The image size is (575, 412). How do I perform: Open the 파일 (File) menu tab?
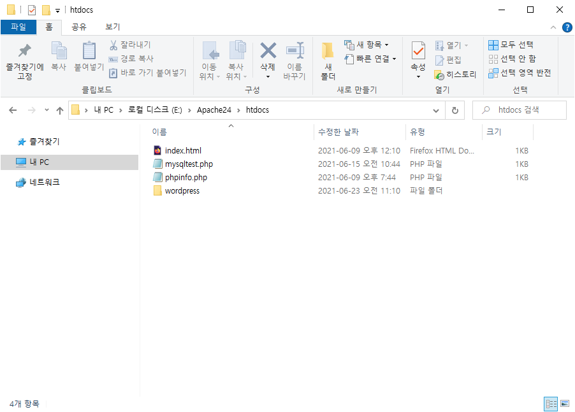[18, 27]
